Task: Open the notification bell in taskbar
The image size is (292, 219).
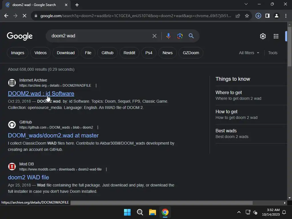Action: tap(284, 212)
